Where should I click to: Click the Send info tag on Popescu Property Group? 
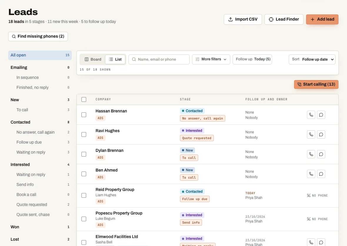[191, 222]
